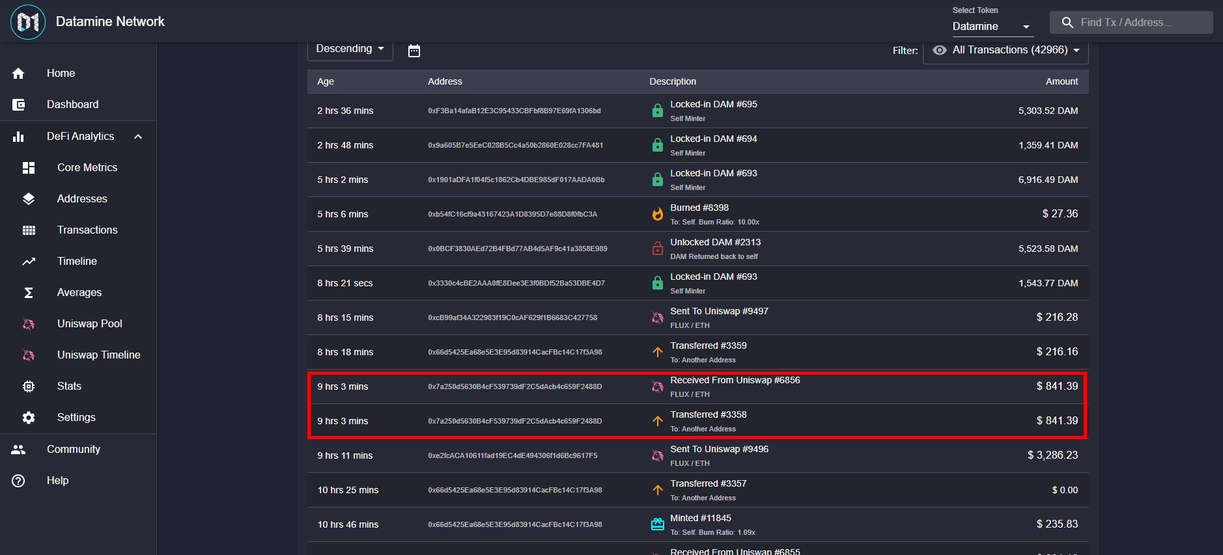
Task: Open the Descending sort order dropdown
Action: point(350,49)
